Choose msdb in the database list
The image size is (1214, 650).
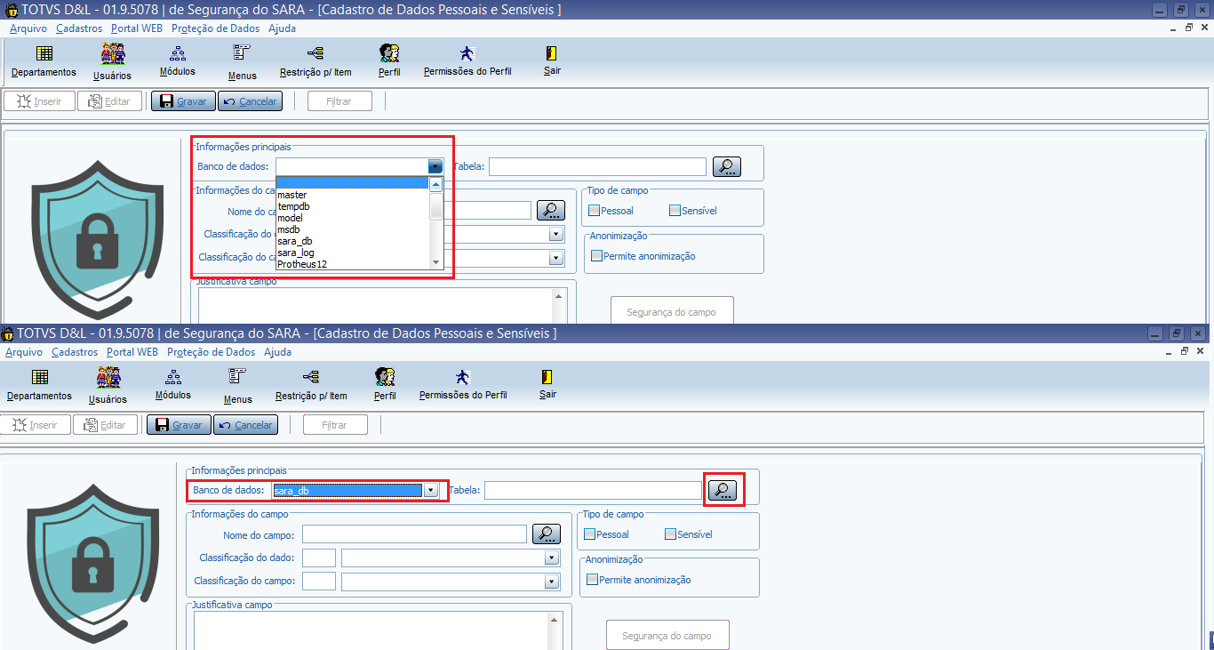[x=353, y=229]
